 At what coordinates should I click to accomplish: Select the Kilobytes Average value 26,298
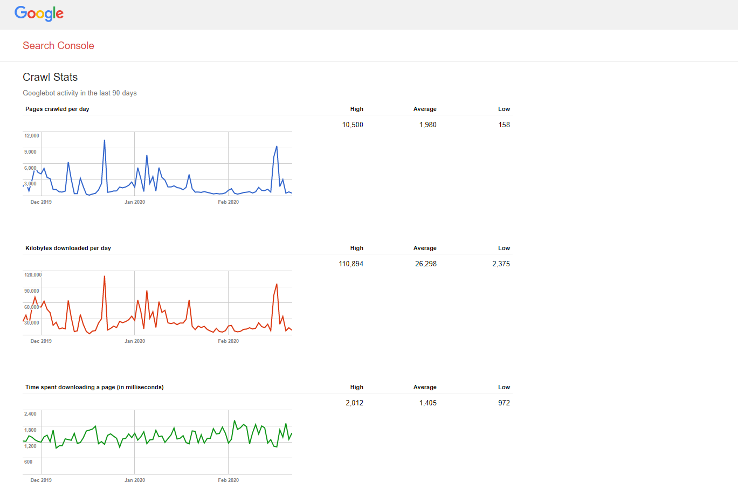pyautogui.click(x=426, y=264)
